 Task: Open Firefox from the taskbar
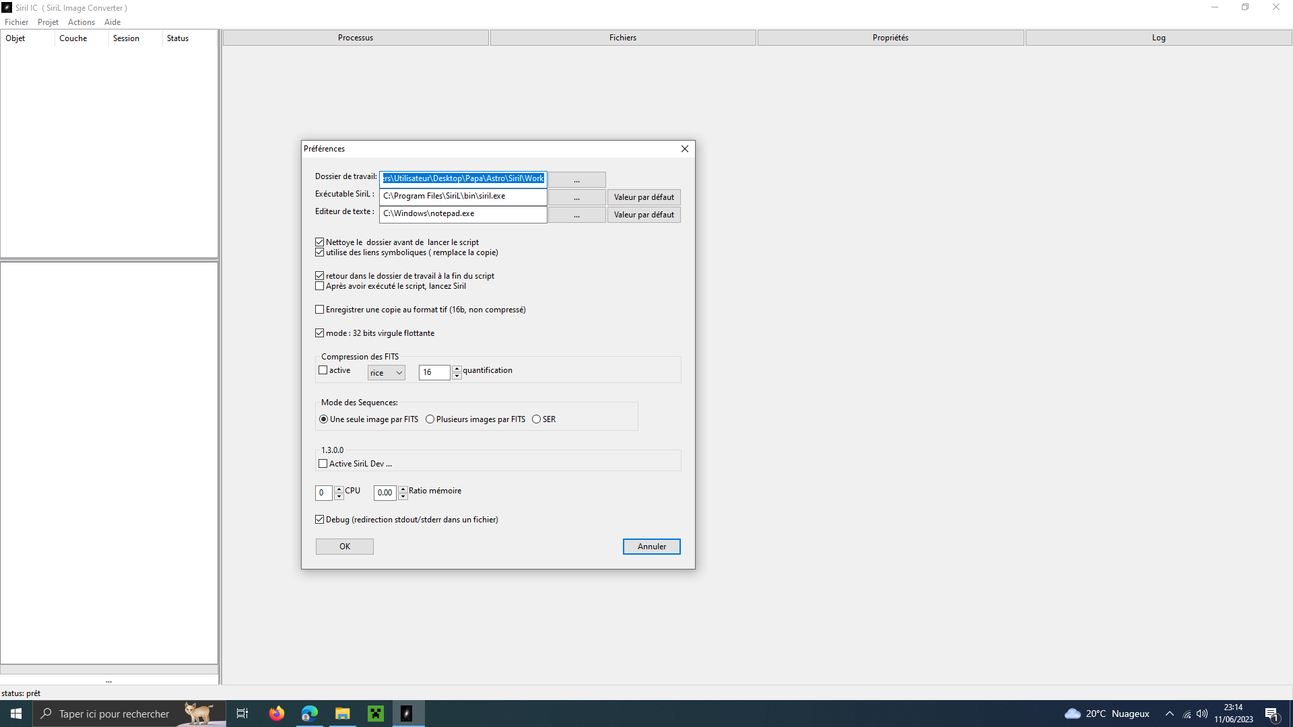point(276,714)
